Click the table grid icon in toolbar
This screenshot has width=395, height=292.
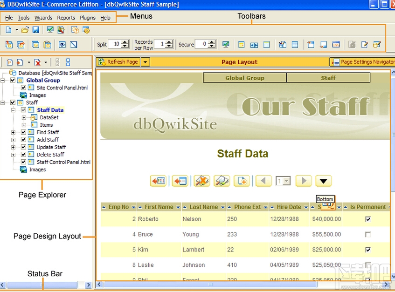coord(295,45)
